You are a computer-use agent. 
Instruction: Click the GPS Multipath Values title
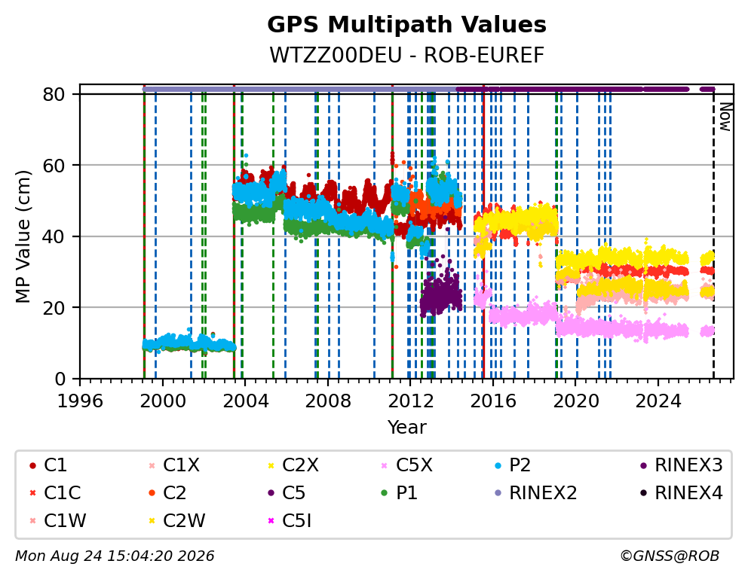(x=406, y=25)
